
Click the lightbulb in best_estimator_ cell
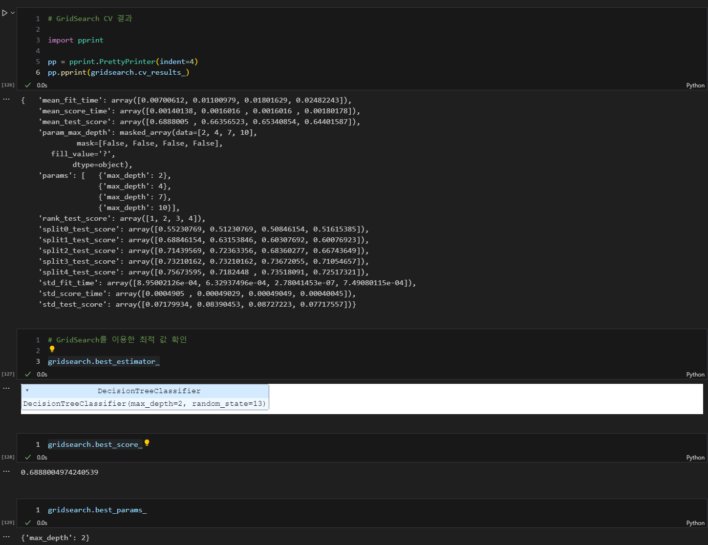52,350
